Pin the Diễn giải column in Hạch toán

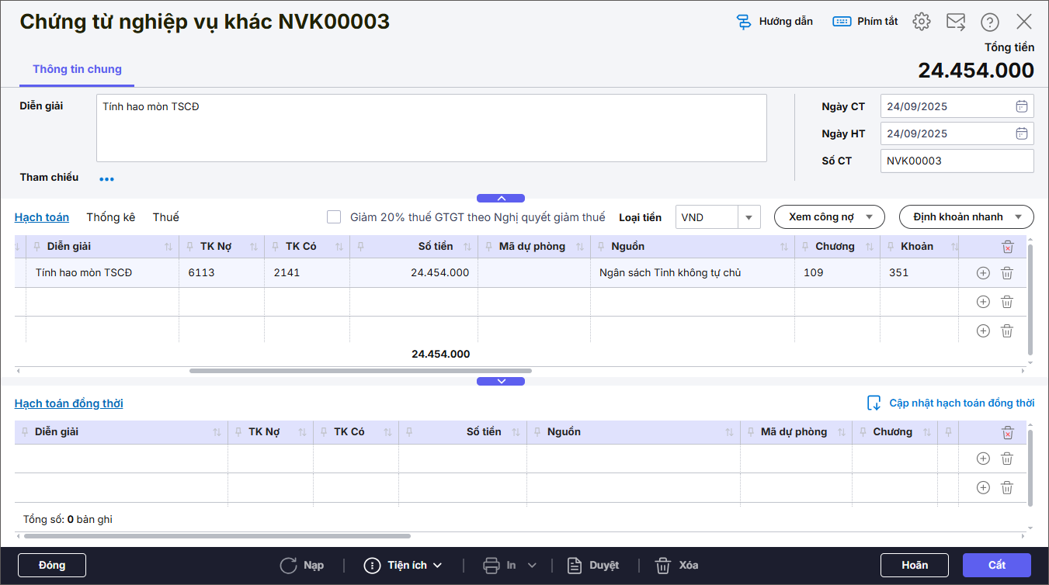pyautogui.click(x=36, y=247)
